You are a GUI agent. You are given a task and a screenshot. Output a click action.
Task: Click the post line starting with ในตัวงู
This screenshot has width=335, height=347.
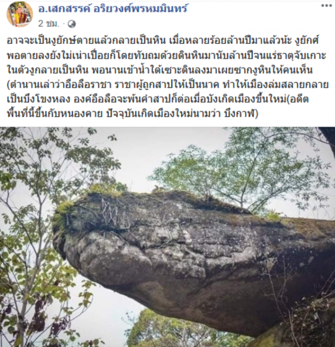click(x=160, y=70)
